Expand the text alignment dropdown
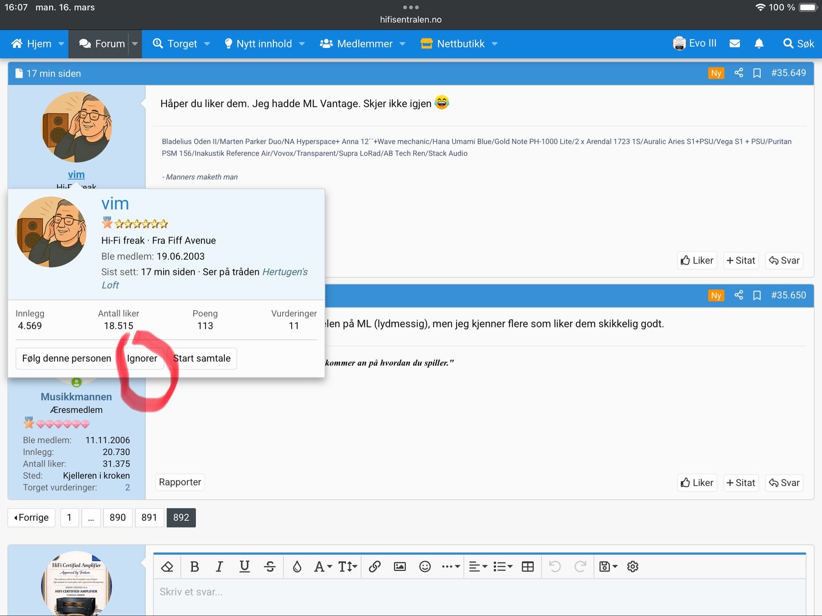Screen dimensions: 822x616 coord(478,566)
